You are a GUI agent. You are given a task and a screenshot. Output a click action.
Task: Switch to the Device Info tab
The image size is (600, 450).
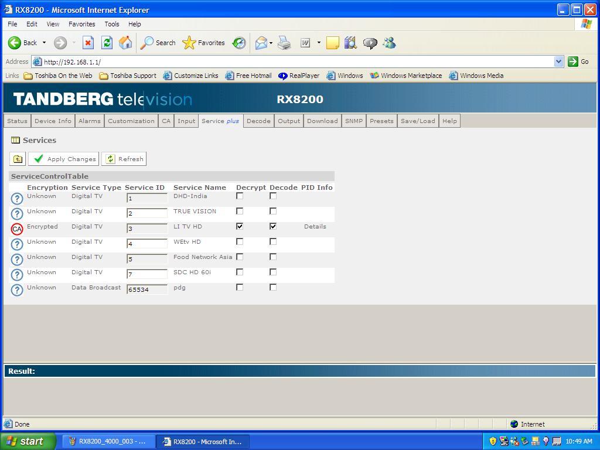pyautogui.click(x=53, y=121)
